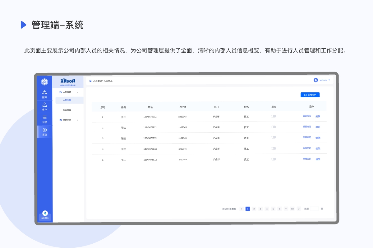Open the 客户 section in the sidebar
373x248 pixels.
pos(44,106)
